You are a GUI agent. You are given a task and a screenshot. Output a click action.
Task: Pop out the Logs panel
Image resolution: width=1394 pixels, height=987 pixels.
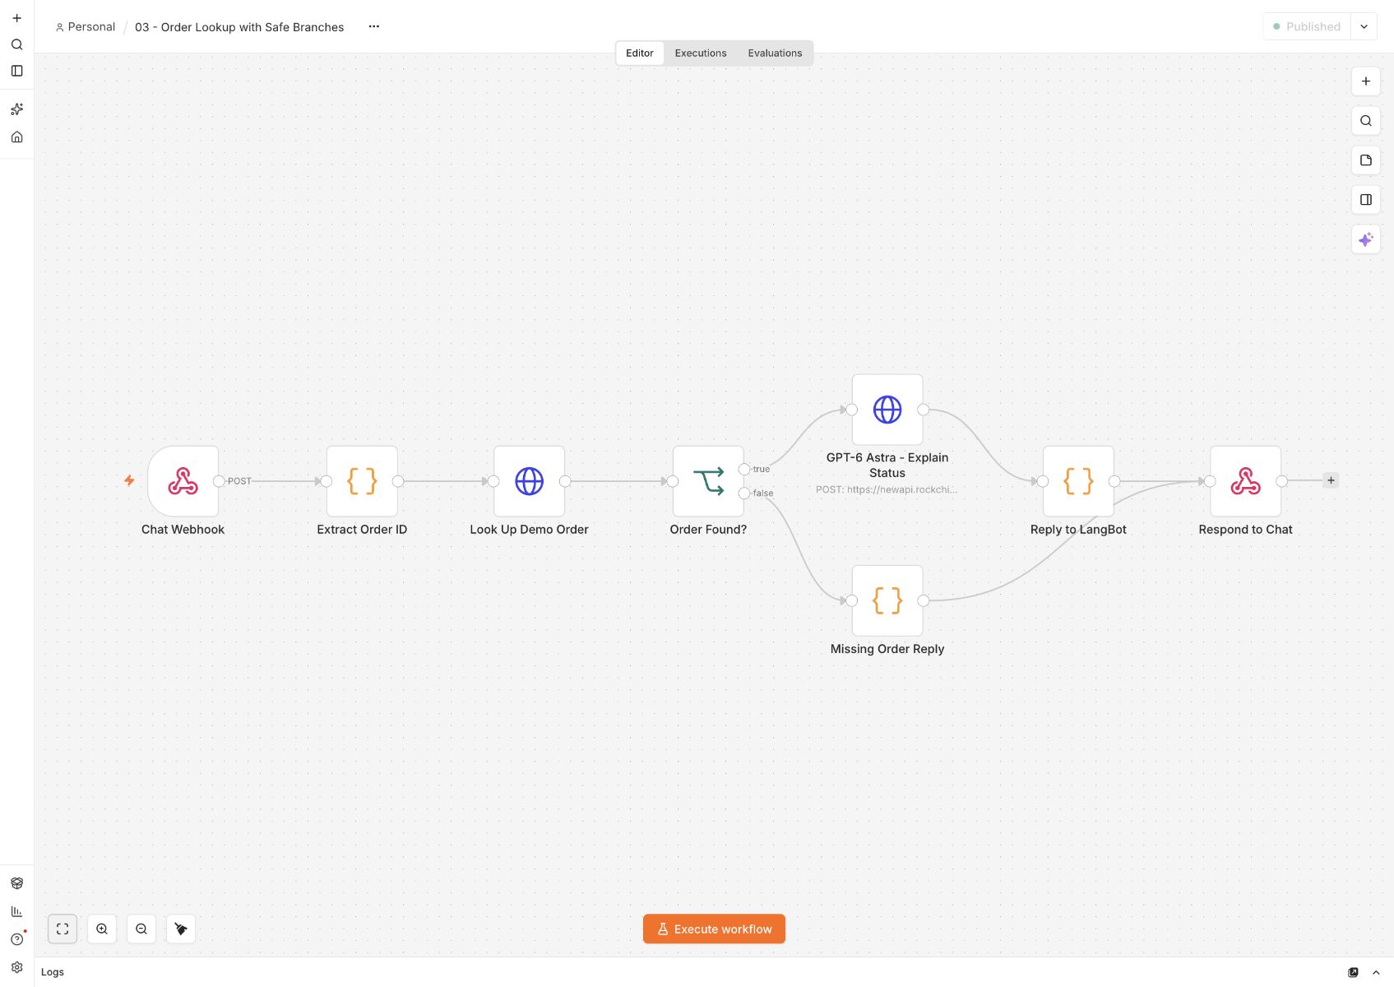[1353, 972]
